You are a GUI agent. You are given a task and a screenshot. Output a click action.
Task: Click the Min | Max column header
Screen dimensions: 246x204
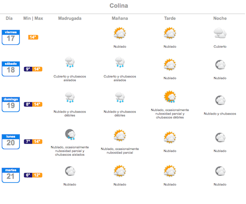pyautogui.click(x=33, y=18)
